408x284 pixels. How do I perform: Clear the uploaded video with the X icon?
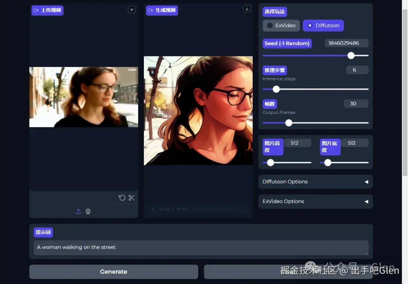pos(132,10)
